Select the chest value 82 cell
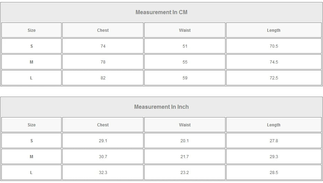The width and height of the screenshot is (323, 183). pos(103,78)
